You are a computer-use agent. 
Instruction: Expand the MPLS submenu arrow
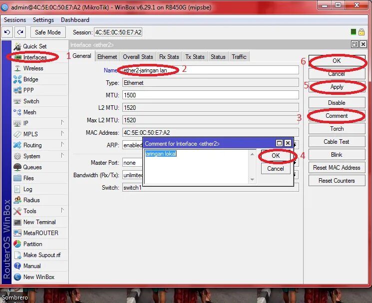point(62,133)
